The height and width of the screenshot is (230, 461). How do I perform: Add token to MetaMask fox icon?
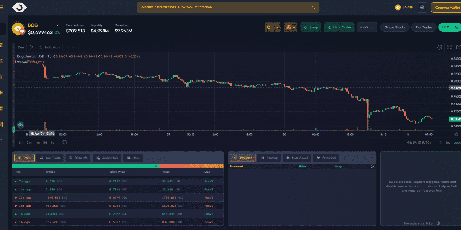click(x=290, y=27)
